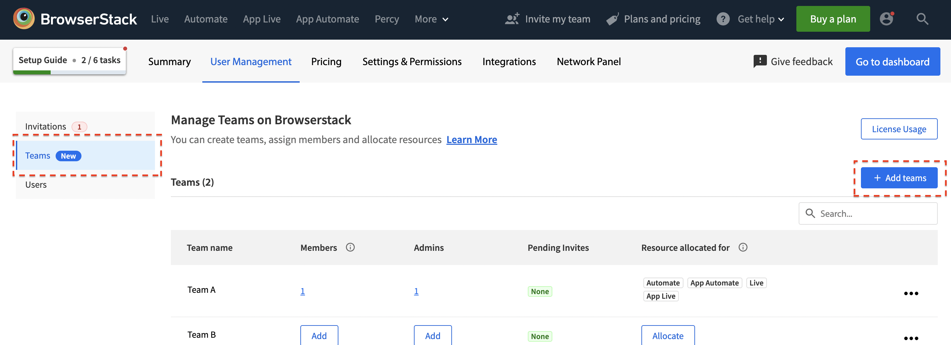Switch to the Integrations tab
Image resolution: width=951 pixels, height=345 pixels.
(509, 61)
